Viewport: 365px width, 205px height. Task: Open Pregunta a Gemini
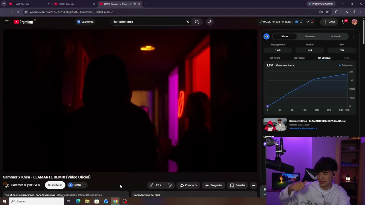coord(321,4)
